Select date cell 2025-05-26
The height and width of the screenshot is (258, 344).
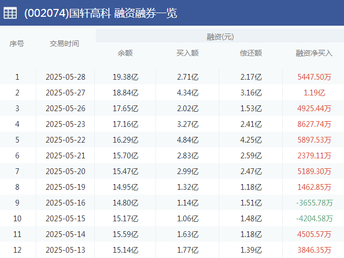click(x=65, y=109)
